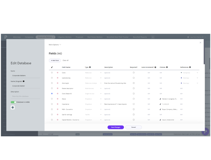Open help tooltip next to References header

[x=190, y=67]
